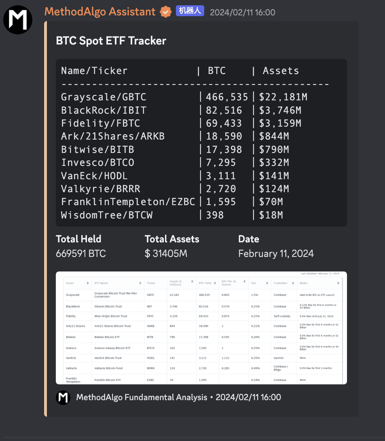Click the MethodAlgo Assistant avatar icon

(18, 19)
